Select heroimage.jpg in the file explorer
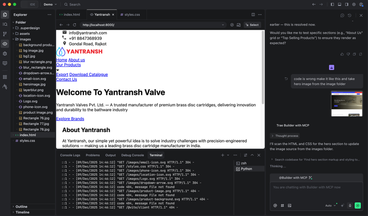The width and height of the screenshot is (368, 216). (34, 84)
